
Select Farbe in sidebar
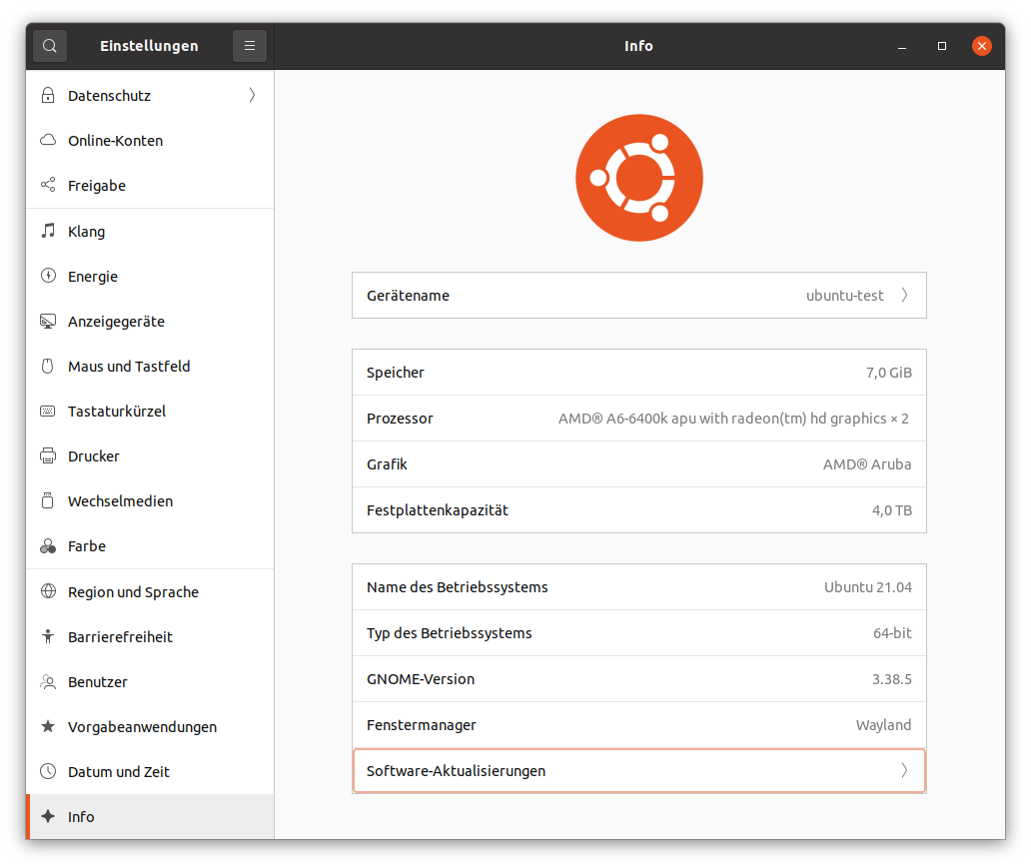click(x=150, y=545)
